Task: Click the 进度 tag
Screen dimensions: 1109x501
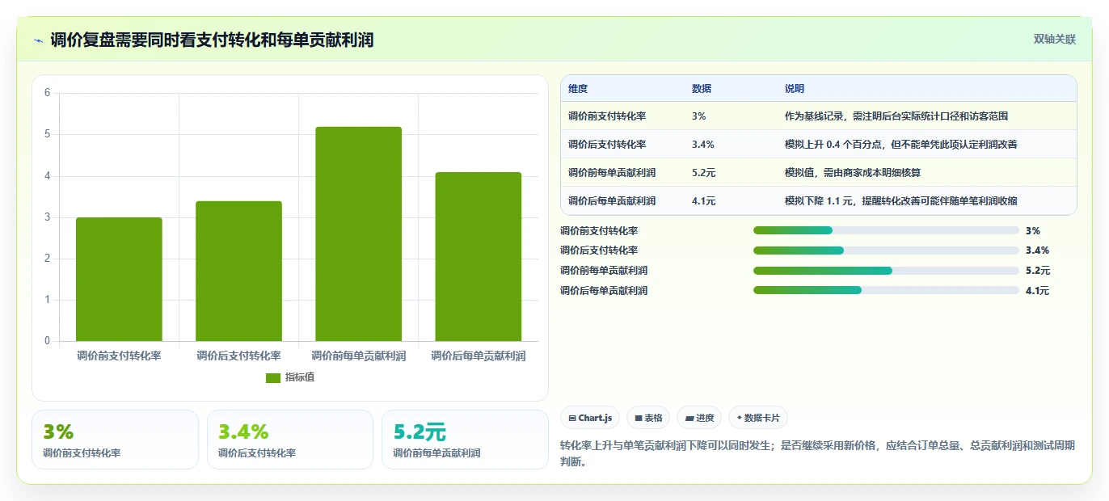Action: click(x=699, y=418)
